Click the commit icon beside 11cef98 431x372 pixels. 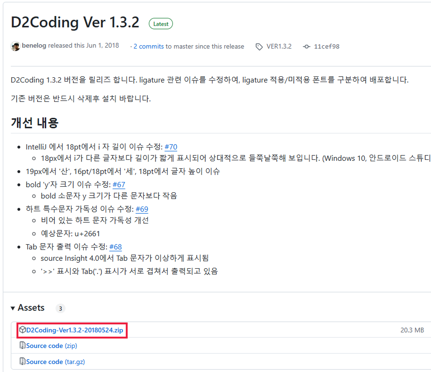pyautogui.click(x=307, y=47)
